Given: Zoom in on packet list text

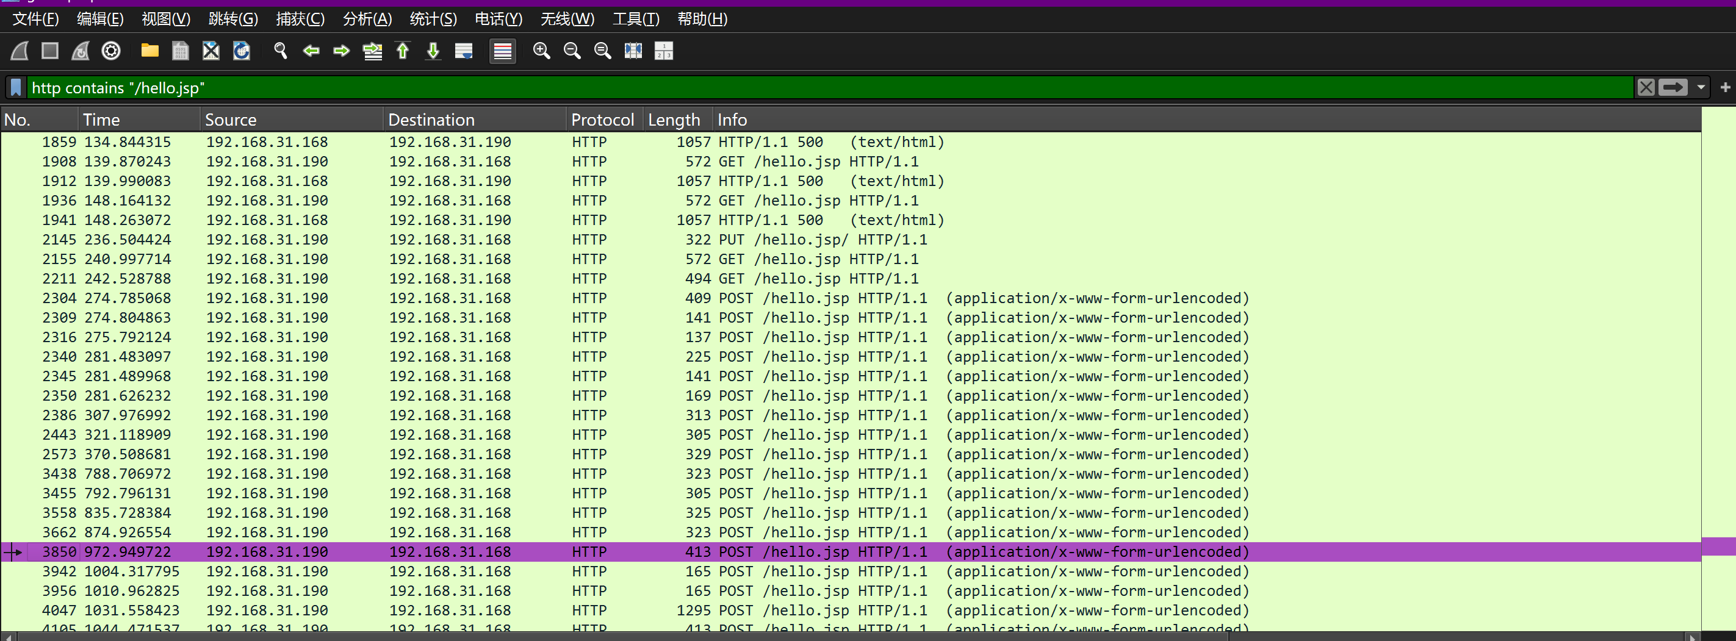Looking at the screenshot, I should (541, 51).
